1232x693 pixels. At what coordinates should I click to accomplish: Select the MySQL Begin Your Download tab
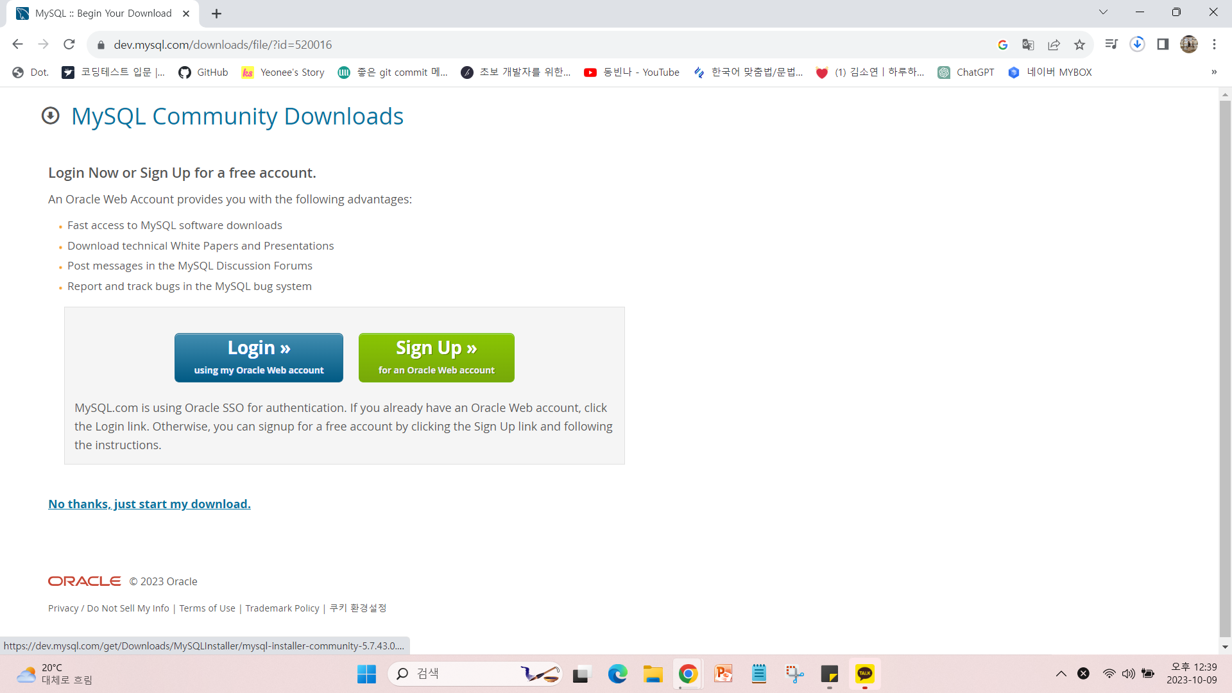point(103,13)
